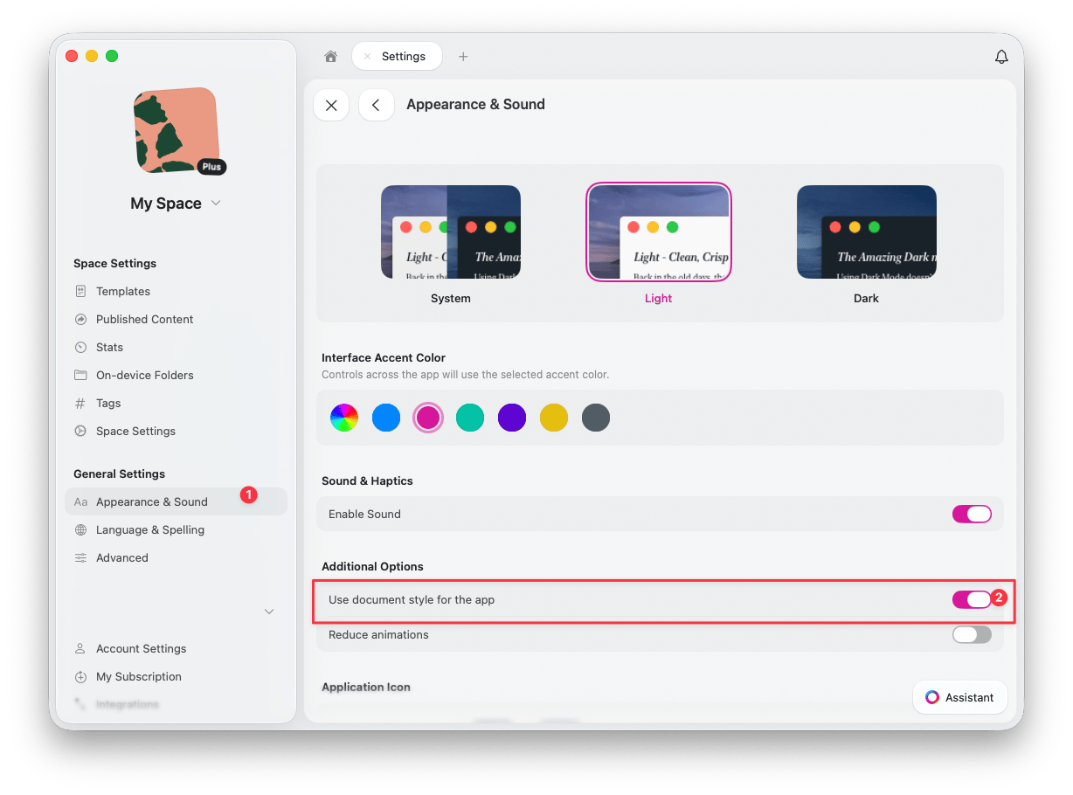
Task: Go back using the left chevron button
Action: [377, 105]
